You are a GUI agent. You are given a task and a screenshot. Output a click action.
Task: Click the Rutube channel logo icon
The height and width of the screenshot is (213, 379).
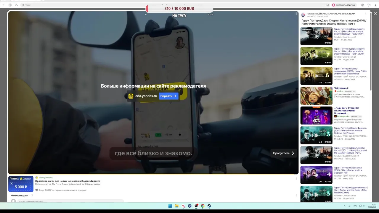click(303, 15)
